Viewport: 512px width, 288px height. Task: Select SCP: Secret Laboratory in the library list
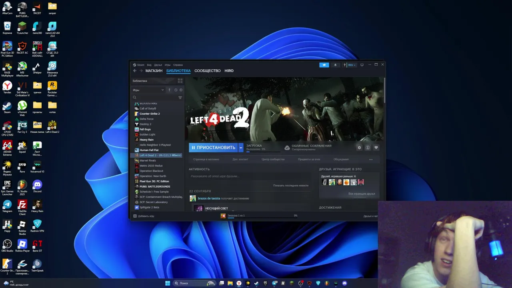[153, 202]
